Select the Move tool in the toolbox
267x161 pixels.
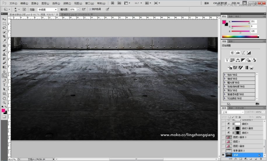4,19
